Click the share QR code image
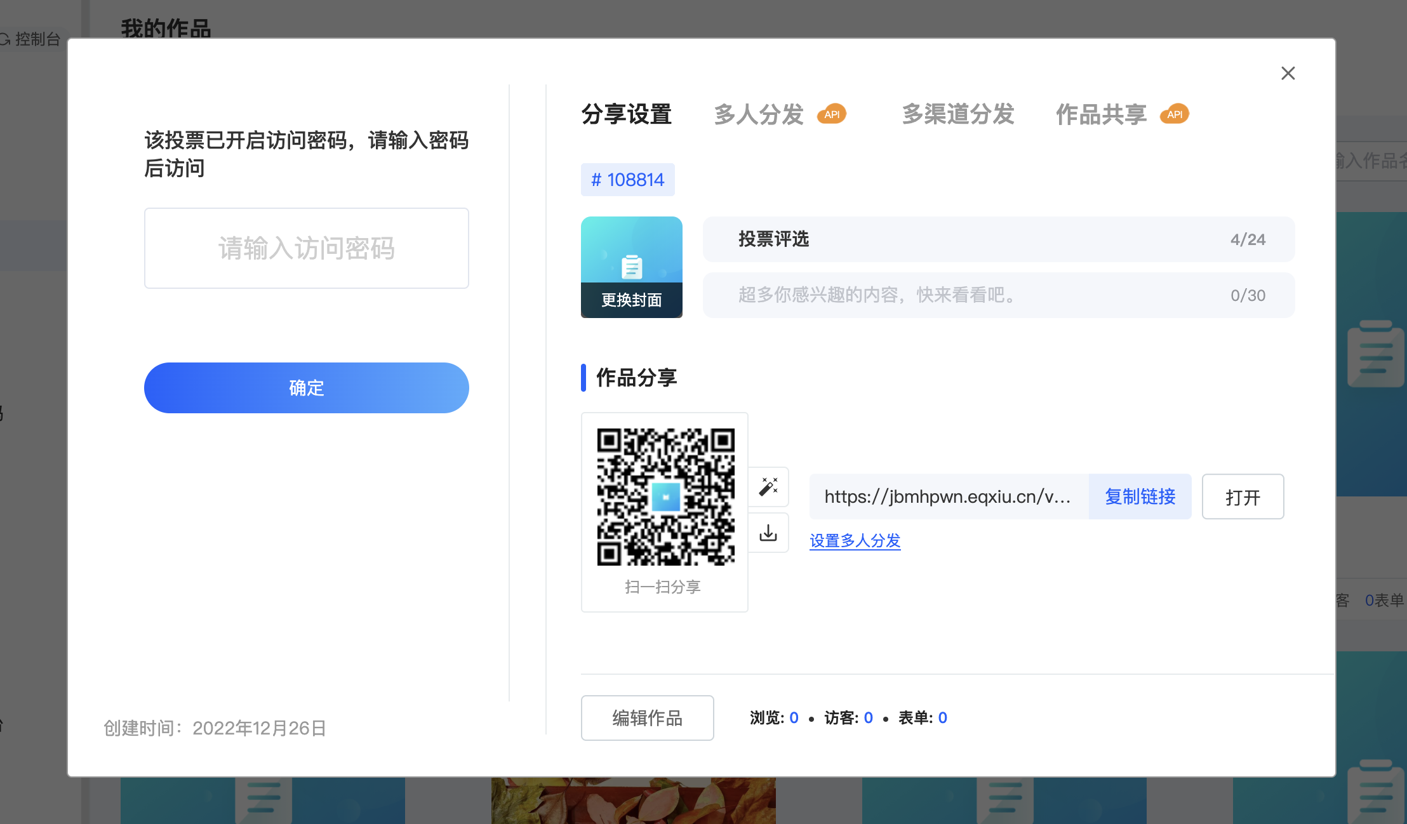Screen dimensions: 1407x824 tap(665, 497)
